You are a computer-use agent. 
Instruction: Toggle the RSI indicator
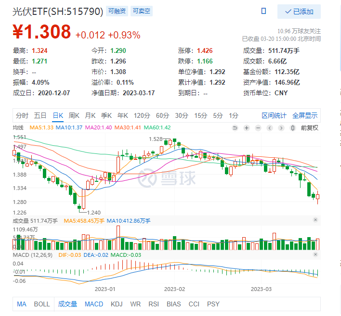[154, 304]
